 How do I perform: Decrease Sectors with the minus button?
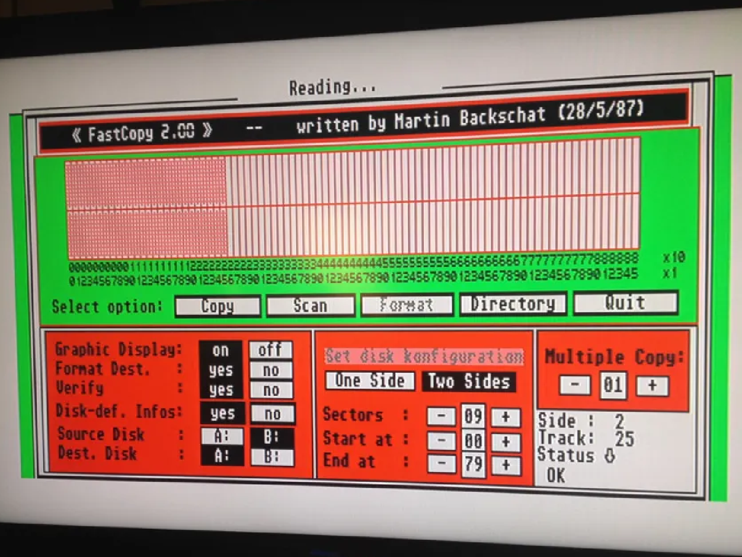coord(442,416)
